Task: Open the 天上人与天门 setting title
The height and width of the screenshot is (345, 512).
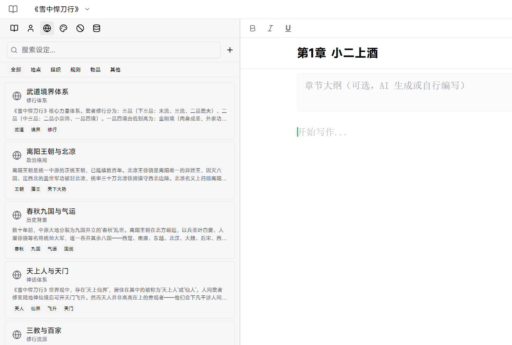Action: (x=47, y=271)
